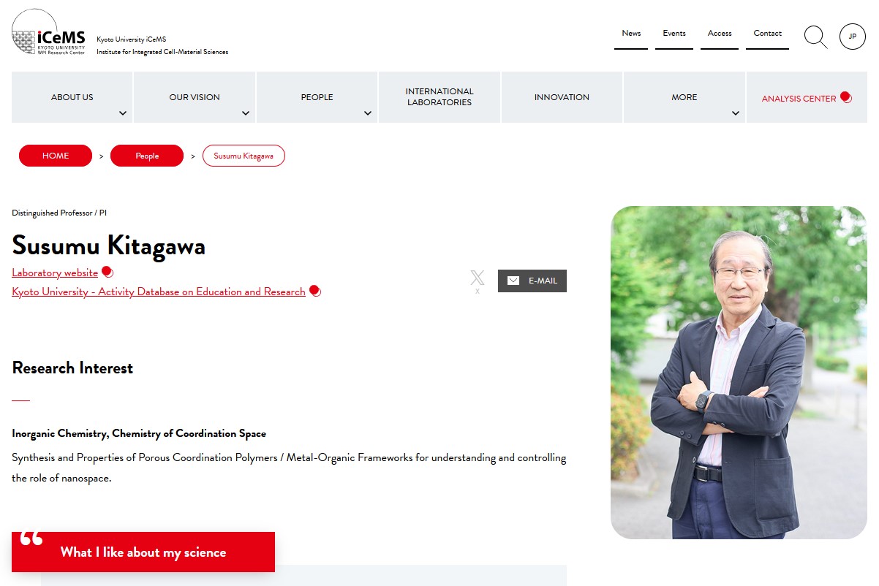Click the HOME breadcrumb button
The height and width of the screenshot is (586, 879).
click(56, 156)
